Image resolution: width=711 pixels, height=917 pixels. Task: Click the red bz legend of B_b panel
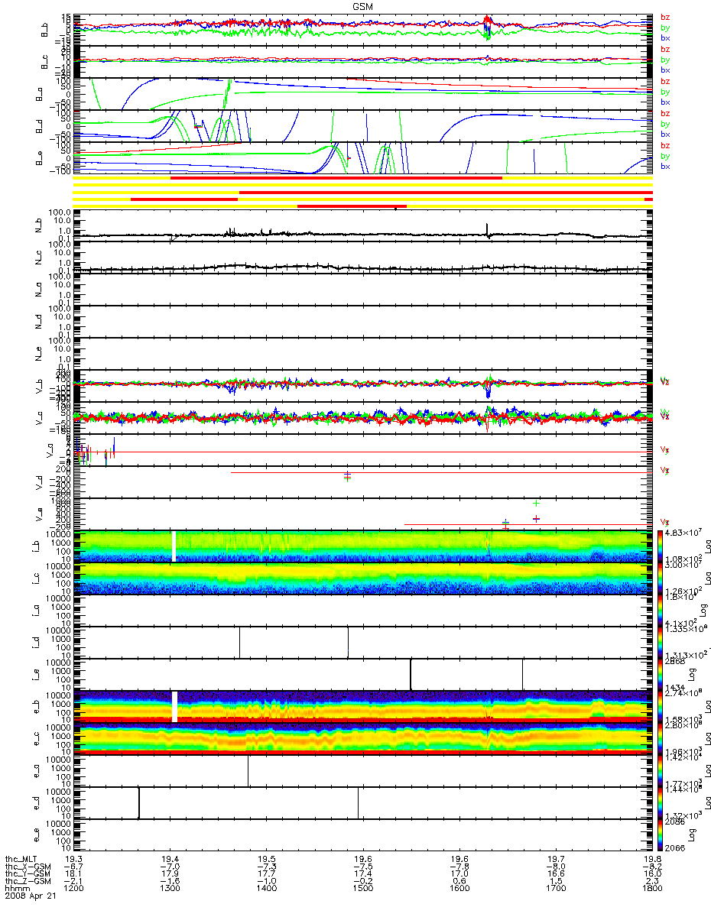[x=665, y=17]
